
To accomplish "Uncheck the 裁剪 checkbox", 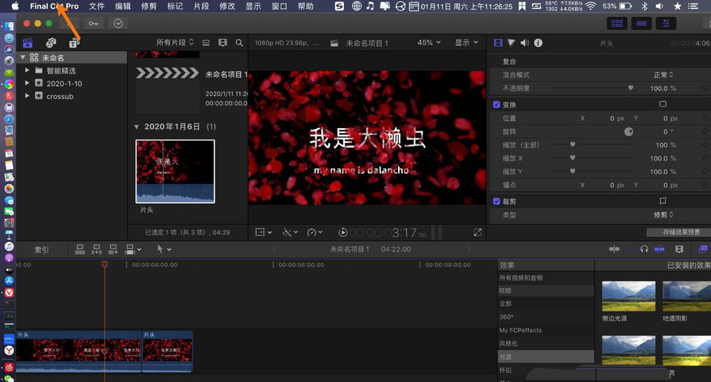I will click(x=496, y=201).
